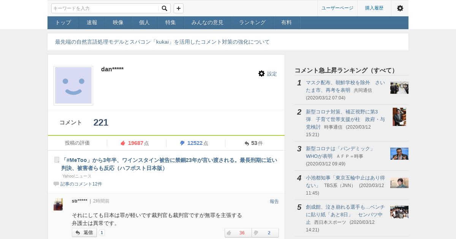The image size is (456, 239).
Task: Click thumbnail for パンデミック ranking item
Action: tap(399, 154)
